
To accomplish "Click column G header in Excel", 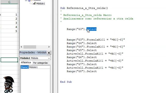I will tap(9, 2).
